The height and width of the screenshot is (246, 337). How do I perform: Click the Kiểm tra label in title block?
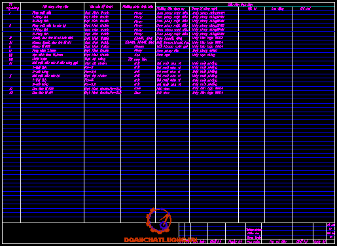[x=253, y=234]
